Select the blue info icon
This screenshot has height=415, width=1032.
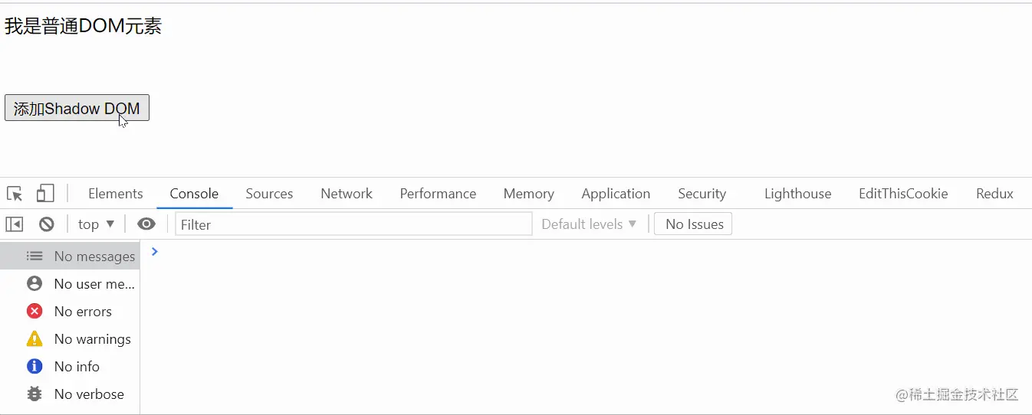pyautogui.click(x=35, y=367)
